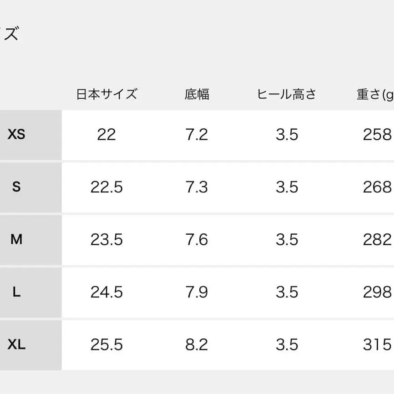Viewport: 394px width, 394px height.
Task: Click the 23.5 cell in M row
Action: pyautogui.click(x=106, y=240)
